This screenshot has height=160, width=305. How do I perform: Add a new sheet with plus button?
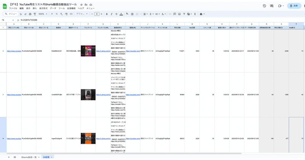(9, 157)
